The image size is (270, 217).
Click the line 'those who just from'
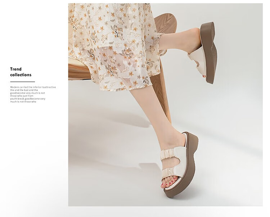pos(22,96)
